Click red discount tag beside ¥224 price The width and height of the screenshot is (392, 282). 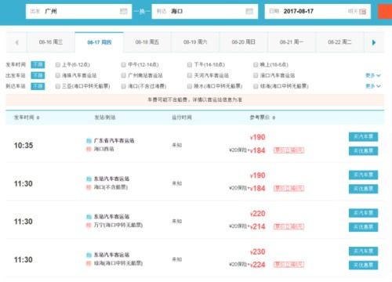(289, 265)
